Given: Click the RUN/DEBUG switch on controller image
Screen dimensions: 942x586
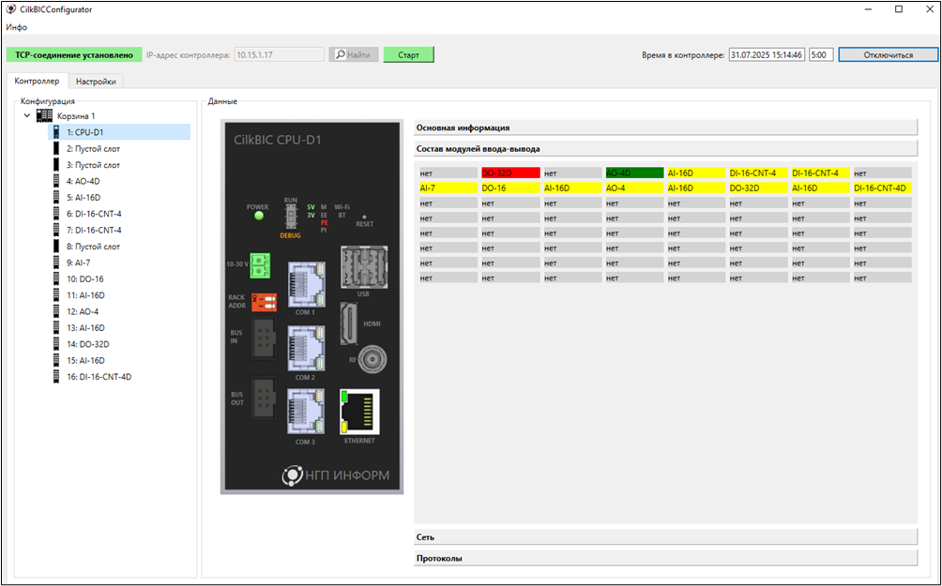Looking at the screenshot, I should click(291, 217).
